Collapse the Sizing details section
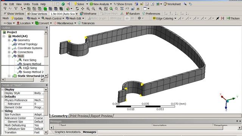This screenshot has height=136, width=242. (x=3, y=111)
